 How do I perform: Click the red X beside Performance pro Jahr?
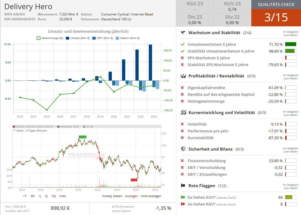[182, 131]
